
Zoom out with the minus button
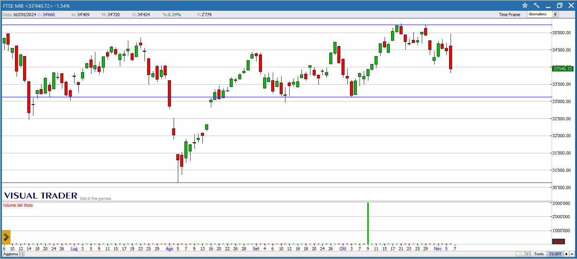coord(572,254)
